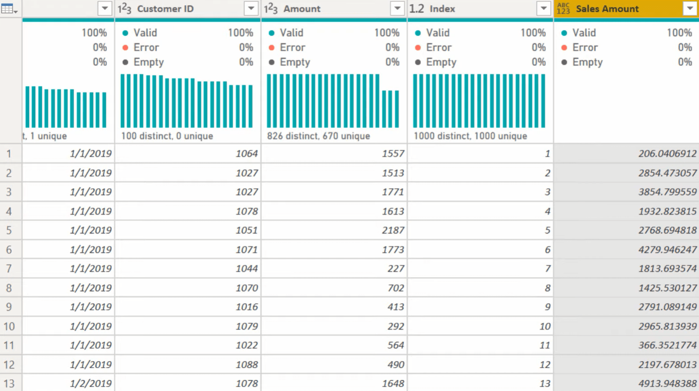The image size is (699, 391).
Task: Click '826 distinct, 670 unique' text
Action: (318, 136)
